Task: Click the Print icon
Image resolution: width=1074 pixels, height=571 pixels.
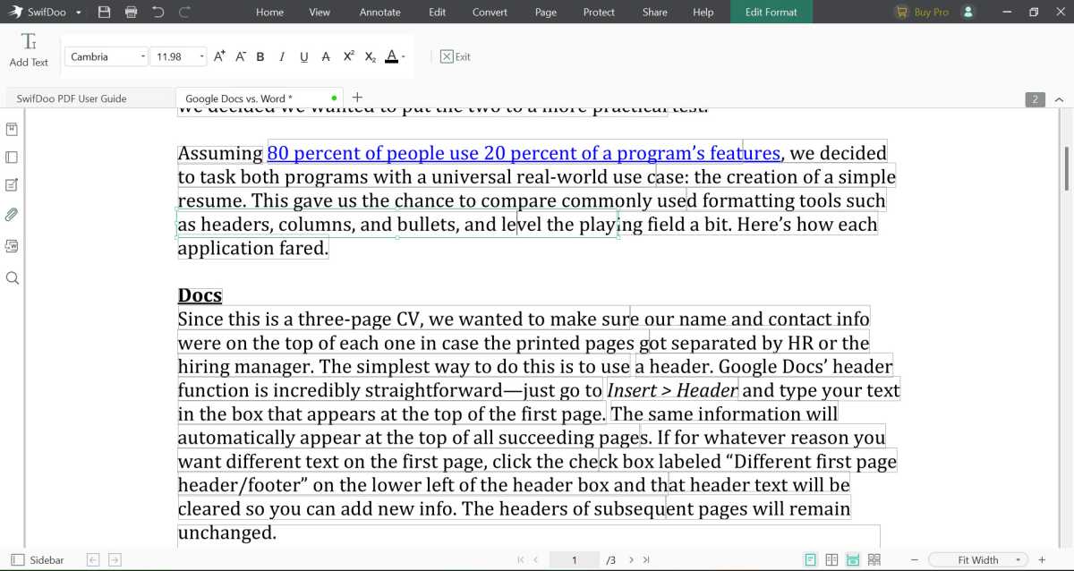Action: [x=132, y=13]
